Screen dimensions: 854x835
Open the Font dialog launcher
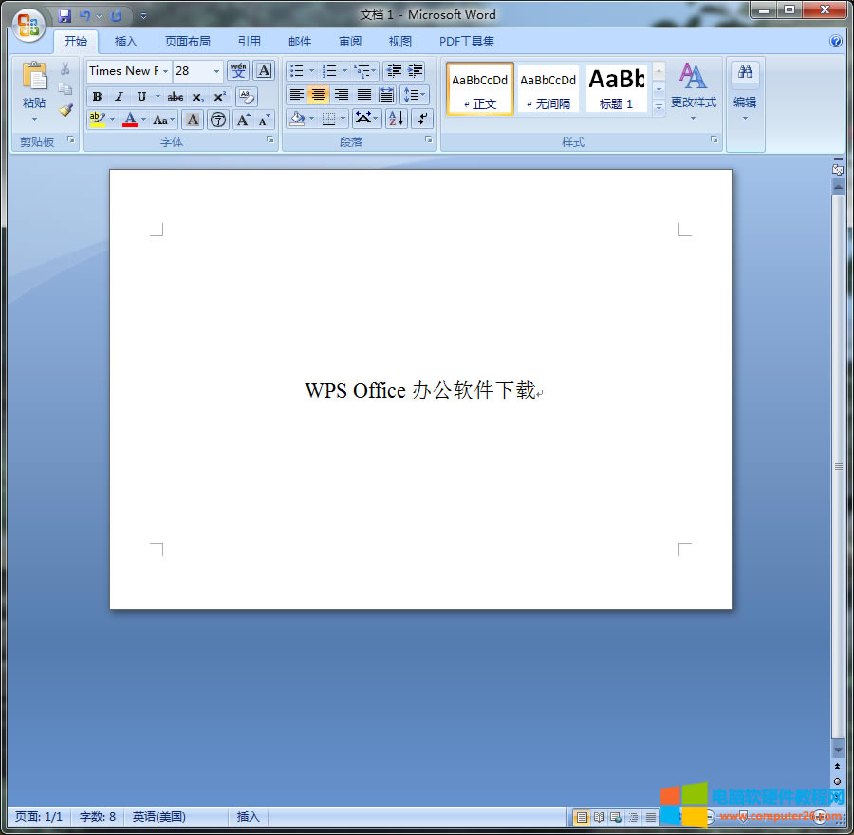click(270, 140)
